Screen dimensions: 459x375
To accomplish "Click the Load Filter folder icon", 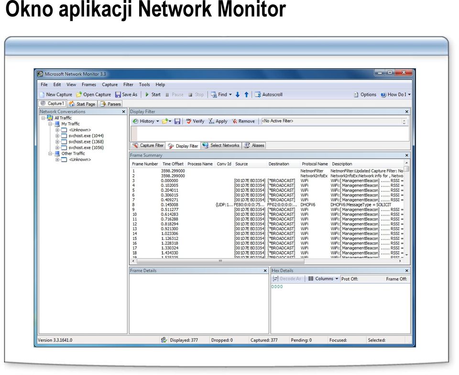I will click(165, 121).
